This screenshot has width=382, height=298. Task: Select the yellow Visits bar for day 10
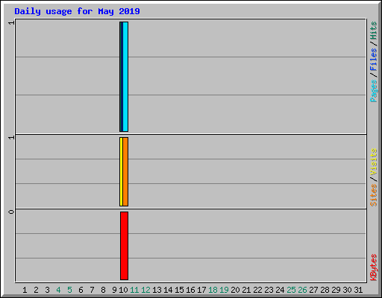(x=121, y=171)
